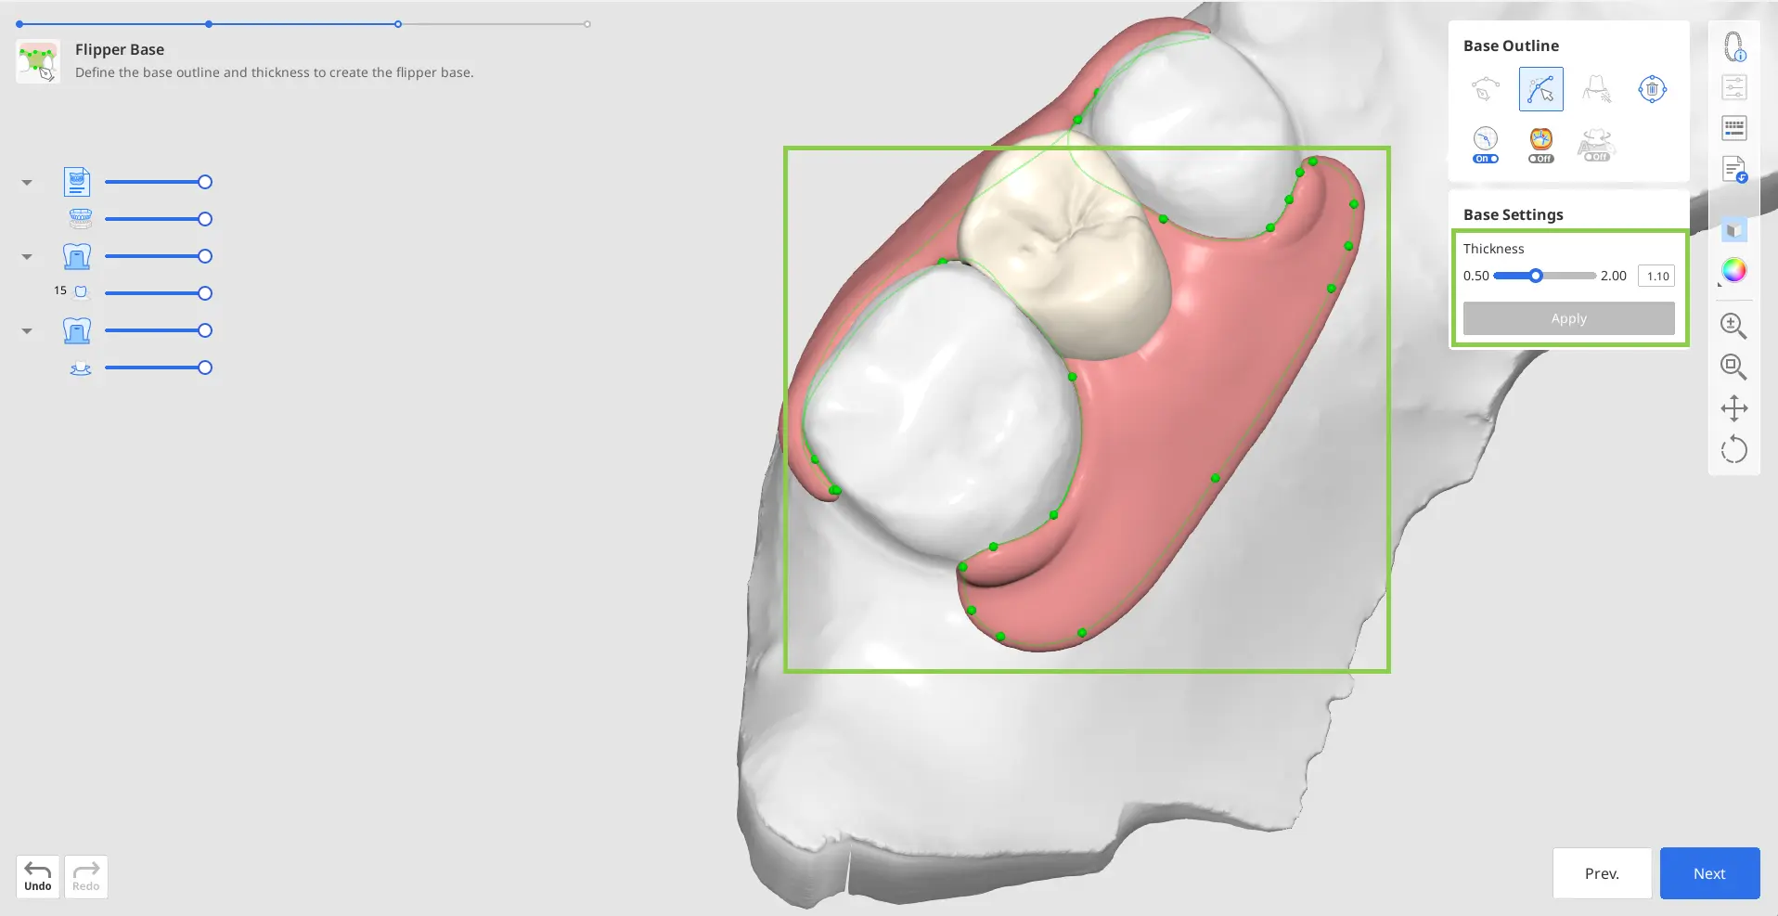
Task: Click the thickness value field showing 1.10
Action: (x=1656, y=276)
